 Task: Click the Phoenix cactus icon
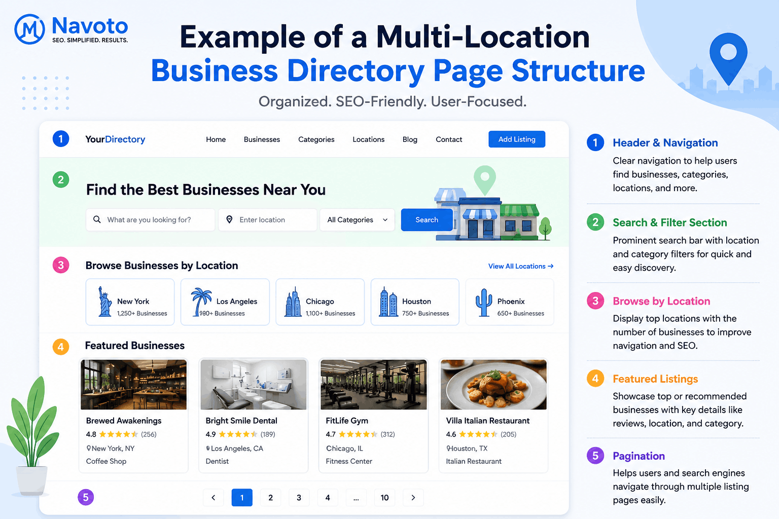[484, 303]
